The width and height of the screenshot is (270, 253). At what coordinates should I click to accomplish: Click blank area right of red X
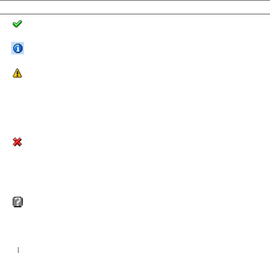coord(147,142)
